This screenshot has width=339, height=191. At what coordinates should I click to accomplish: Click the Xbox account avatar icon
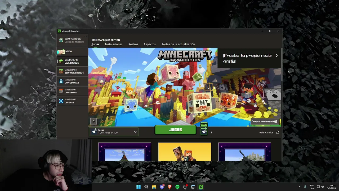click(61, 40)
